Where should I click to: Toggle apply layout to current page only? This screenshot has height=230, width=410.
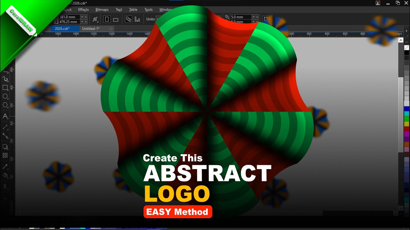(x=137, y=19)
